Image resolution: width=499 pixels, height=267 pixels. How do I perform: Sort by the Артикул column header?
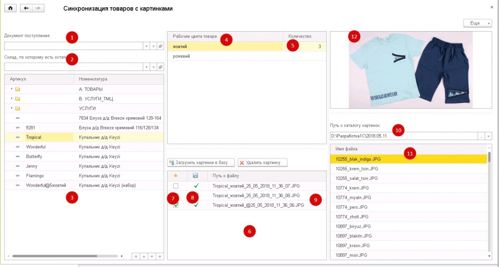pos(39,79)
